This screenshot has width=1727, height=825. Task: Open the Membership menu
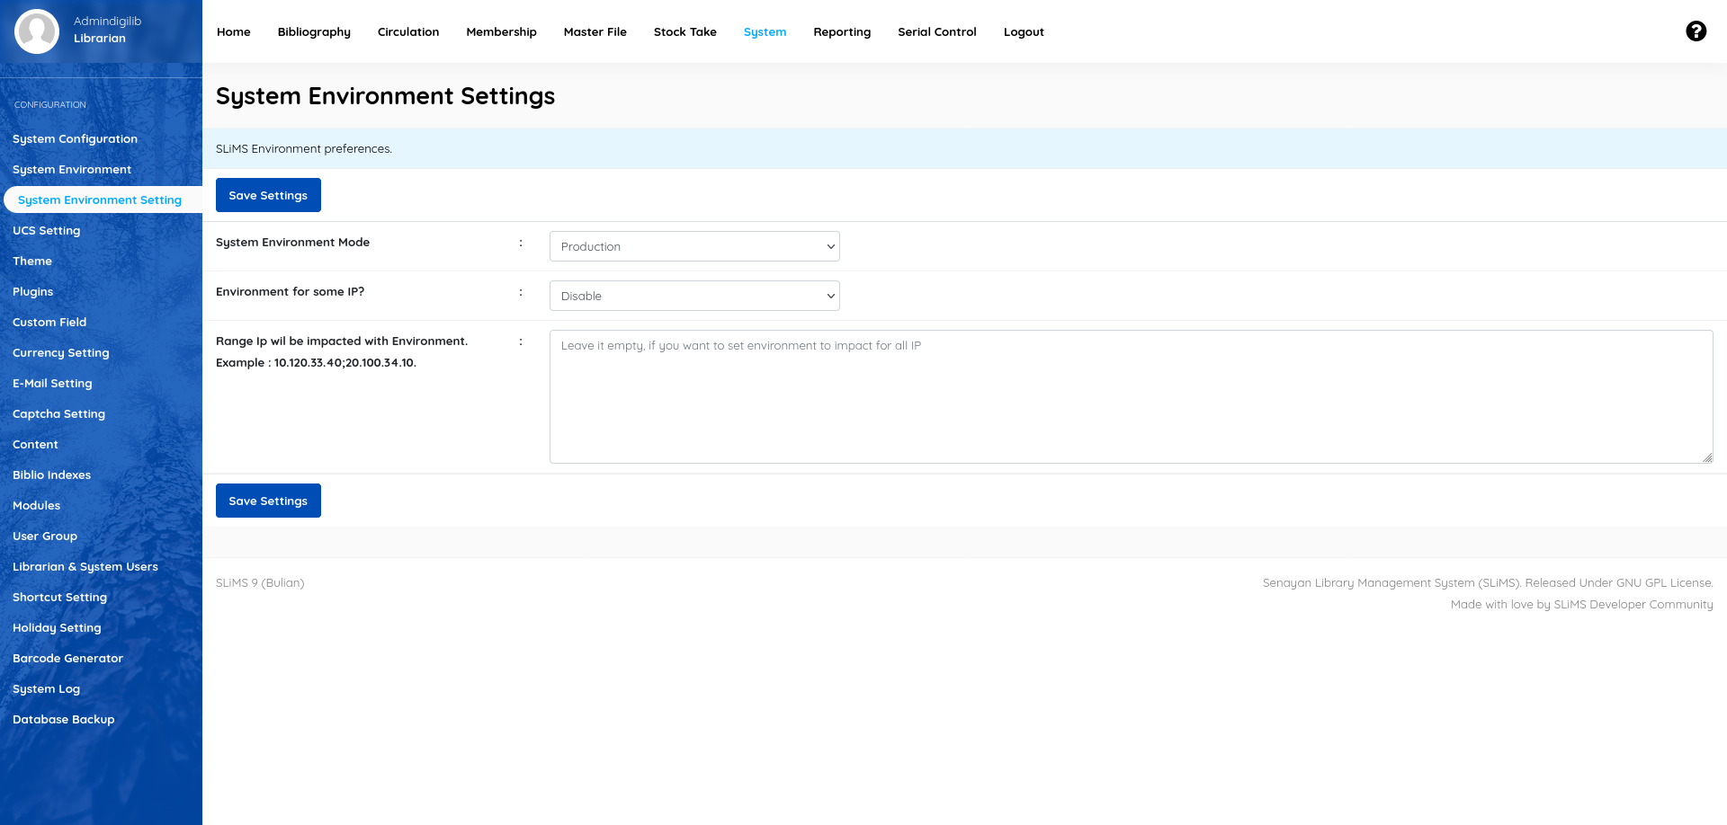point(501,32)
